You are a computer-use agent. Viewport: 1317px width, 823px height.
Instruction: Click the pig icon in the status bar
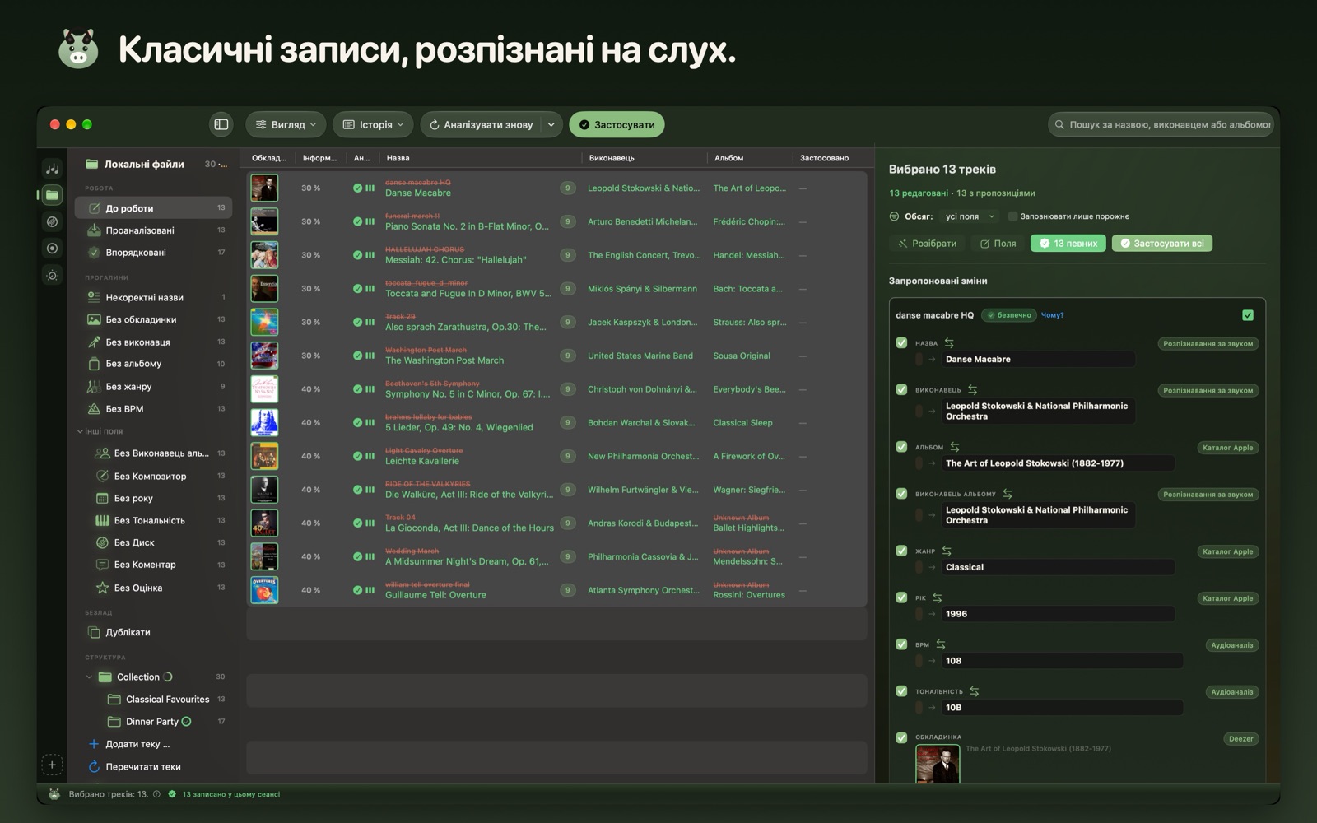pyautogui.click(x=54, y=794)
